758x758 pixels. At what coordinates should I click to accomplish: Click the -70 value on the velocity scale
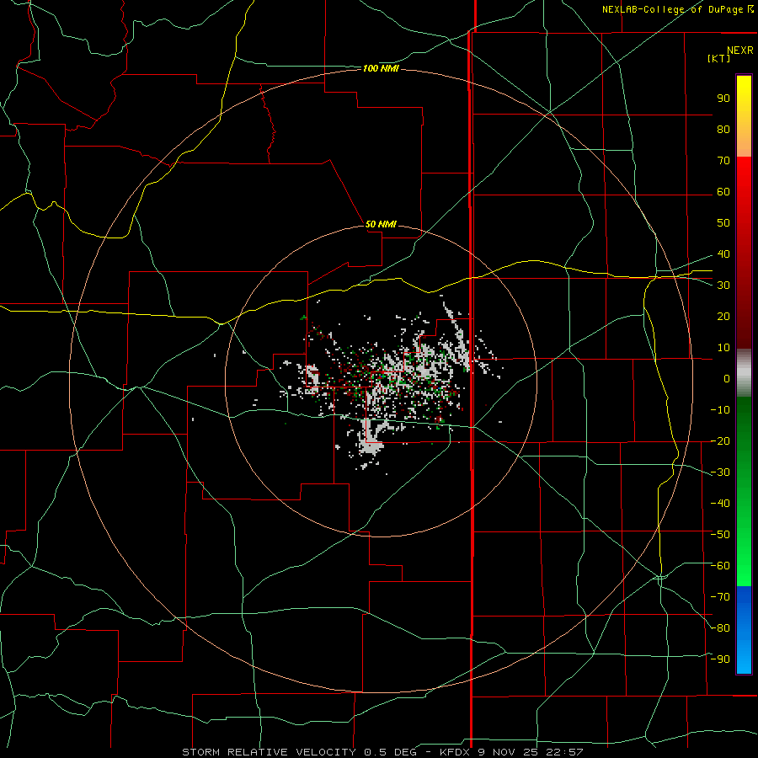point(720,597)
